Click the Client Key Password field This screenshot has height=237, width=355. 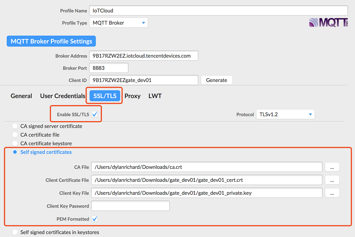(x=130, y=206)
